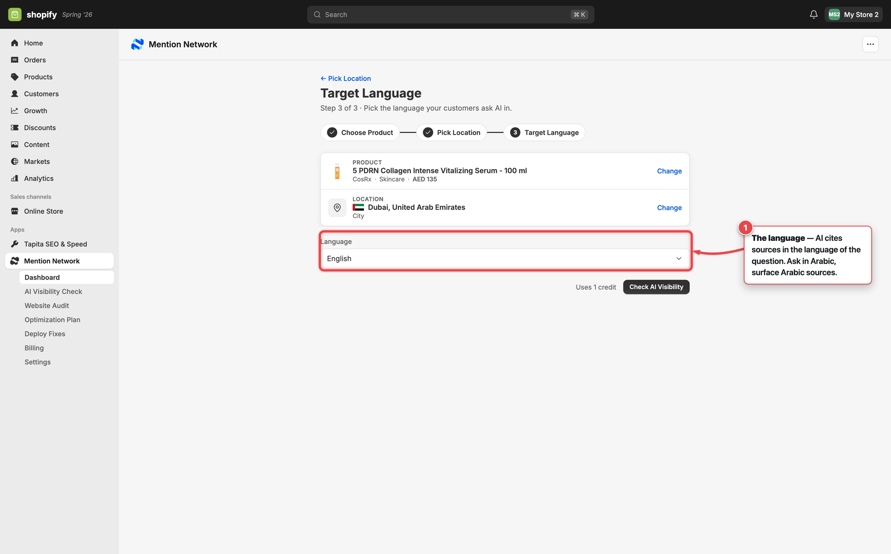Click the Spring '26 edition label
This screenshot has height=554, width=891.
(x=77, y=15)
